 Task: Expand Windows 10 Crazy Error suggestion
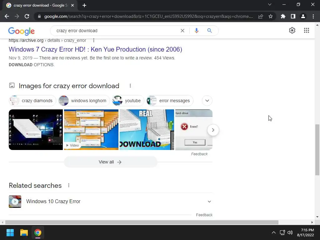[x=209, y=202]
